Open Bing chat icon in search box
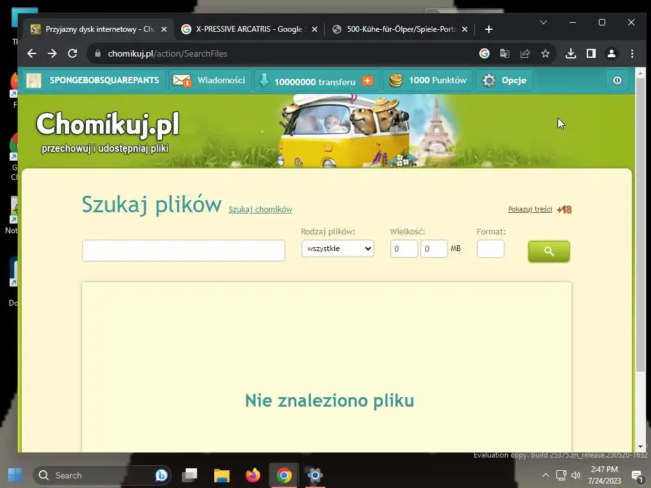 pyautogui.click(x=161, y=475)
